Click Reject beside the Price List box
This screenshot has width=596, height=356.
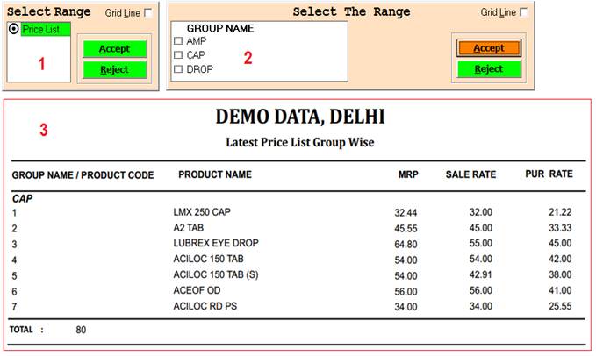[x=114, y=69]
